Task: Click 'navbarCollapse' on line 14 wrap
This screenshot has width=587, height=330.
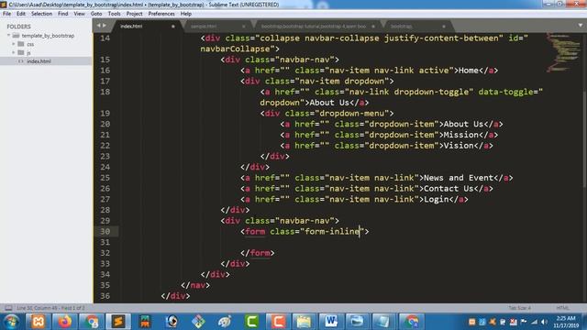Action: (x=235, y=49)
